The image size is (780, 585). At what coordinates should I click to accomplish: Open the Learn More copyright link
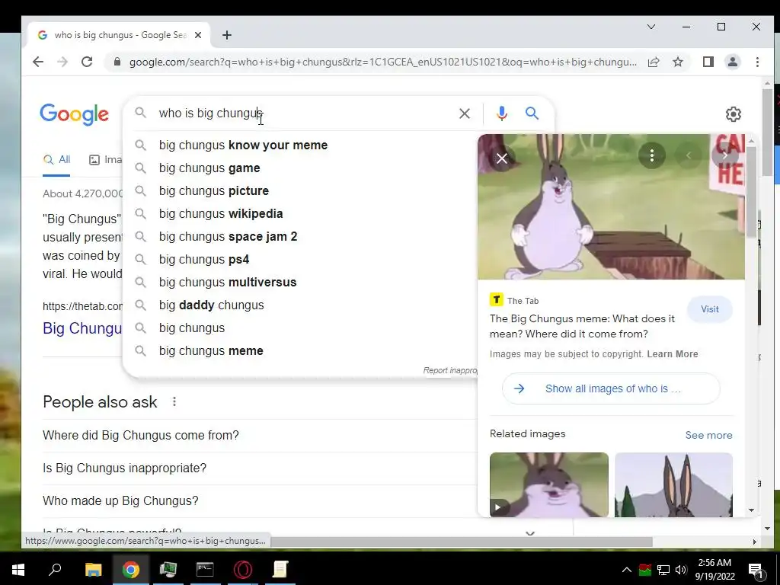point(672,354)
